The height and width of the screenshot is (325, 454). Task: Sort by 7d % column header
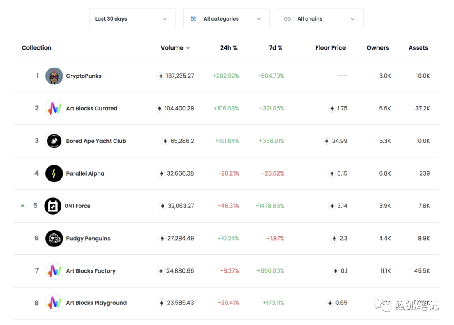276,48
